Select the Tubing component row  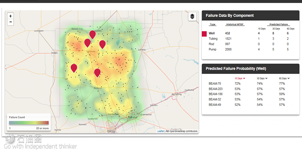251,39
